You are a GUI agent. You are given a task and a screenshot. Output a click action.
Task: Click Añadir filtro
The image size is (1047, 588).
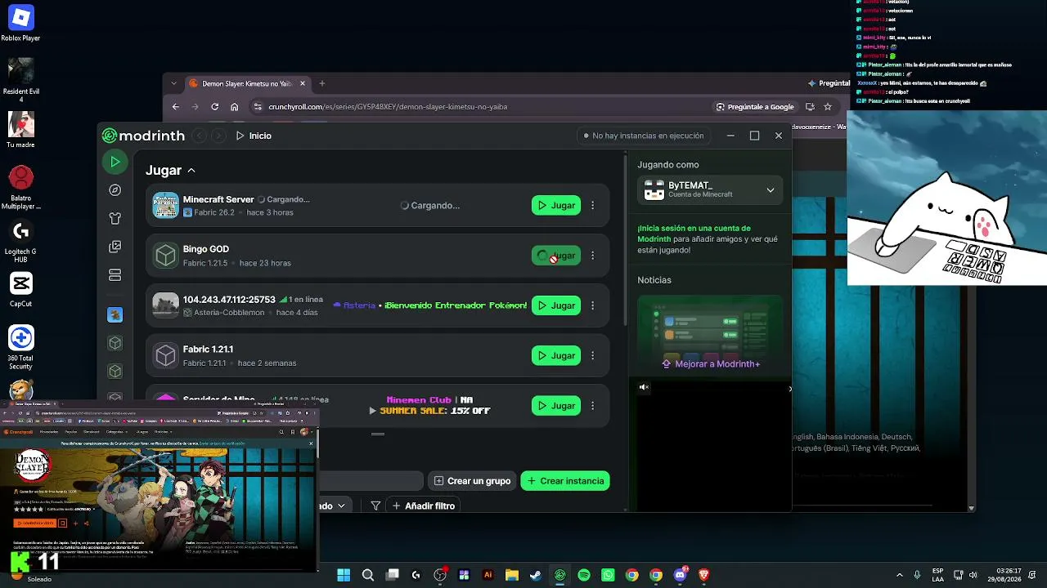(423, 506)
